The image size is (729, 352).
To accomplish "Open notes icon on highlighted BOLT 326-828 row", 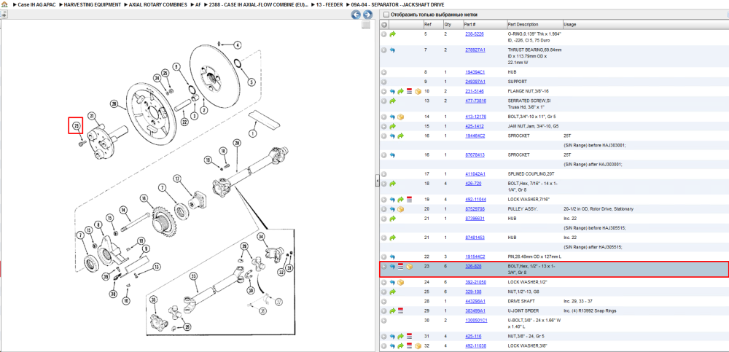I will click(401, 267).
